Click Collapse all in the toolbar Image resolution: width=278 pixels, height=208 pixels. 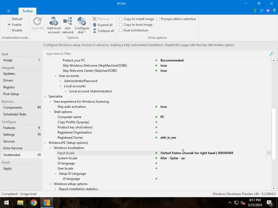pyautogui.click(x=103, y=31)
